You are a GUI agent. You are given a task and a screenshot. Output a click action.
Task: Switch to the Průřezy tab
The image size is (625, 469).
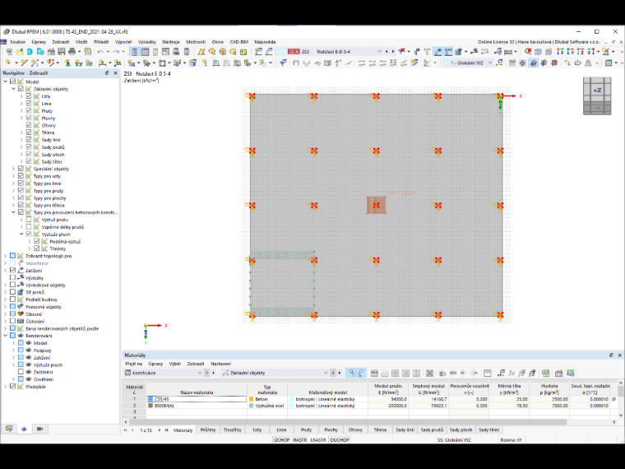(208, 430)
